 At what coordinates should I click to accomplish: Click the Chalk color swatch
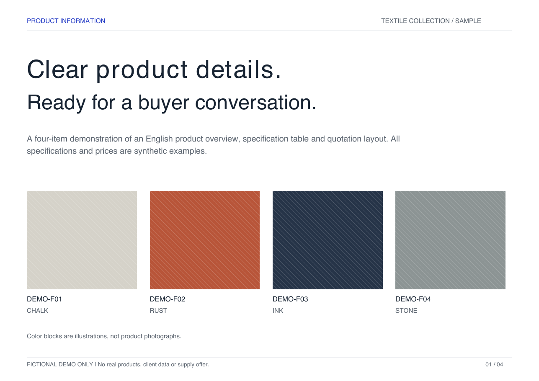tap(82, 240)
